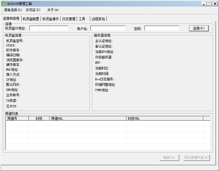Click the CA类型 label
This screenshot has width=219, height=171.
[x=12, y=100]
